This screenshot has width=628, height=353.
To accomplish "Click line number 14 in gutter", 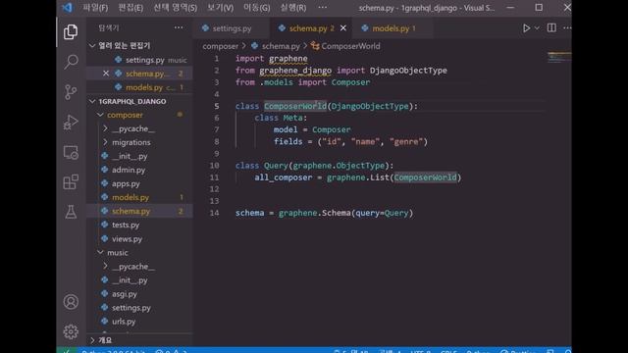I will click(x=214, y=213).
